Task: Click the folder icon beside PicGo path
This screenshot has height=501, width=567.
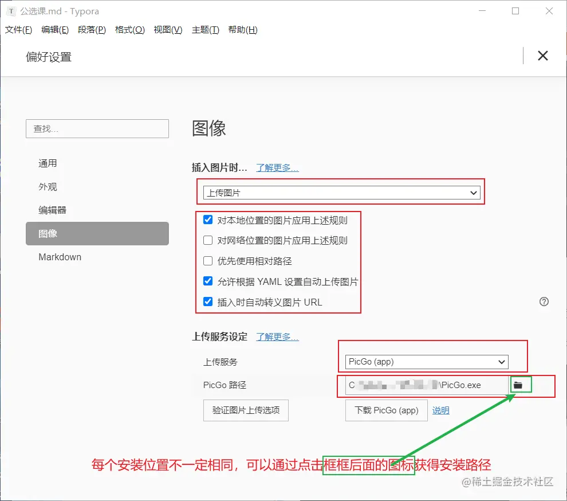Action: 518,385
